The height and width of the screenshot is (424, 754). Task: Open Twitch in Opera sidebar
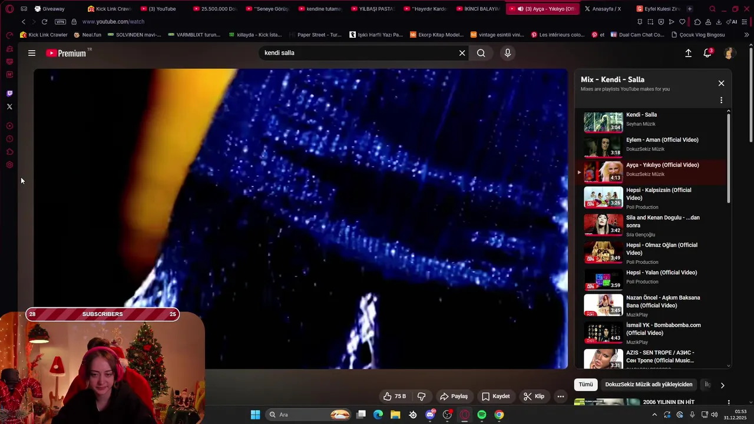(x=9, y=93)
